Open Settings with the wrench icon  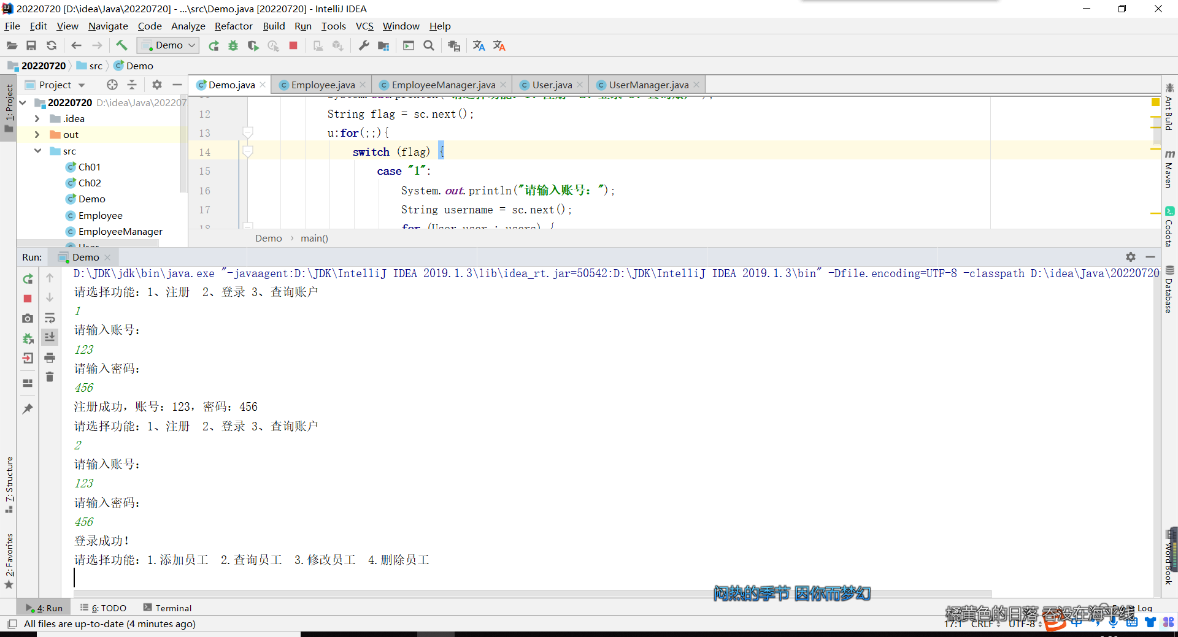click(x=364, y=46)
